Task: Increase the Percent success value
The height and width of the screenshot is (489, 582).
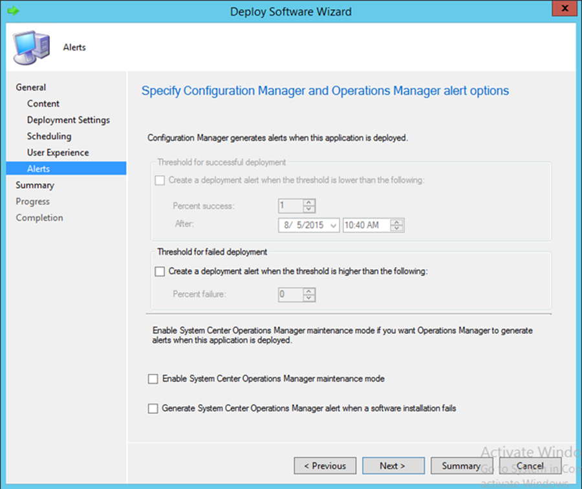Action: tap(309, 202)
